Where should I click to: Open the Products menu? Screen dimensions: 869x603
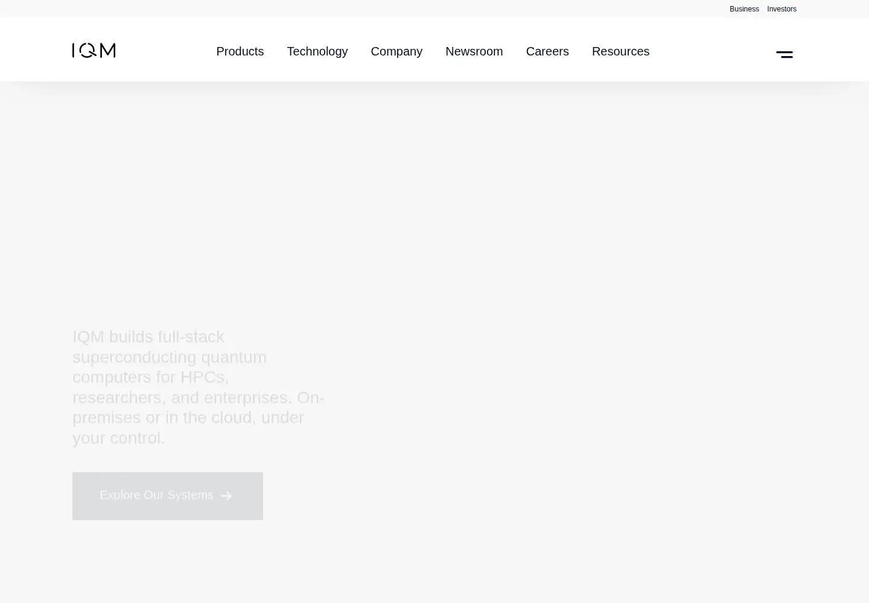point(240,51)
